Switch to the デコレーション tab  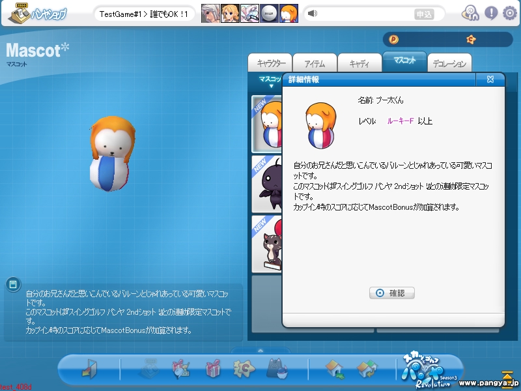click(x=449, y=63)
